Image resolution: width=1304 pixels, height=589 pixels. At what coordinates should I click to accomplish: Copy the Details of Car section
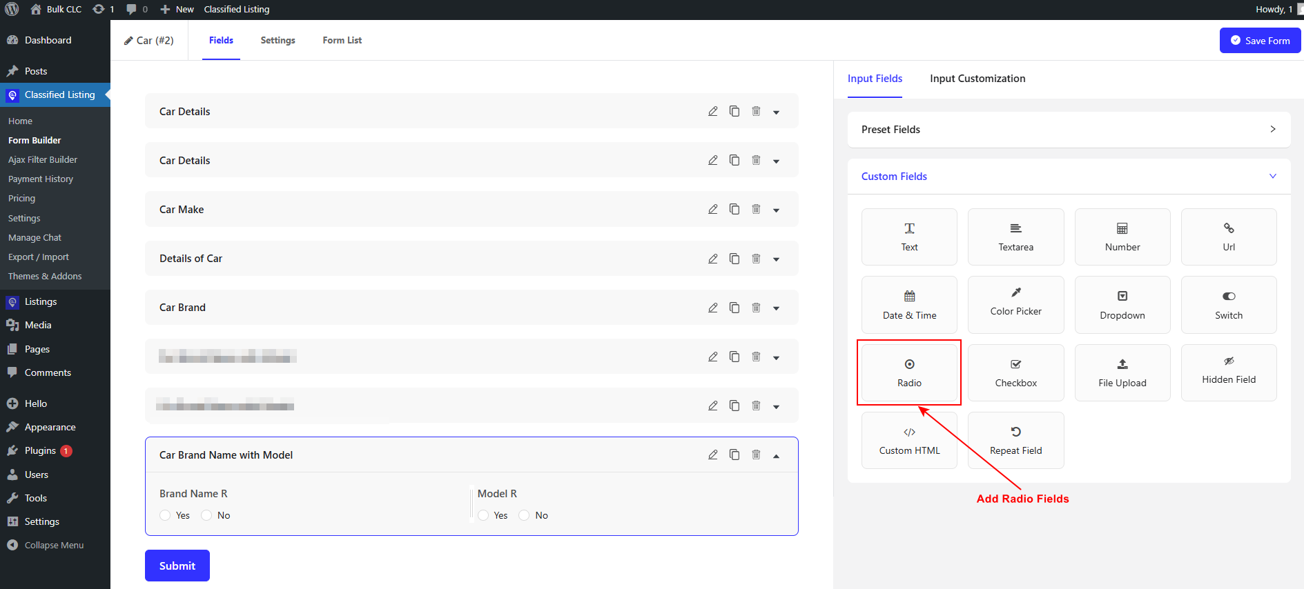point(734,259)
